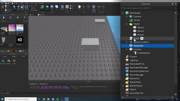The image size is (180, 101).
Task: Click the plus icon next to Script
Action: pos(142,38)
